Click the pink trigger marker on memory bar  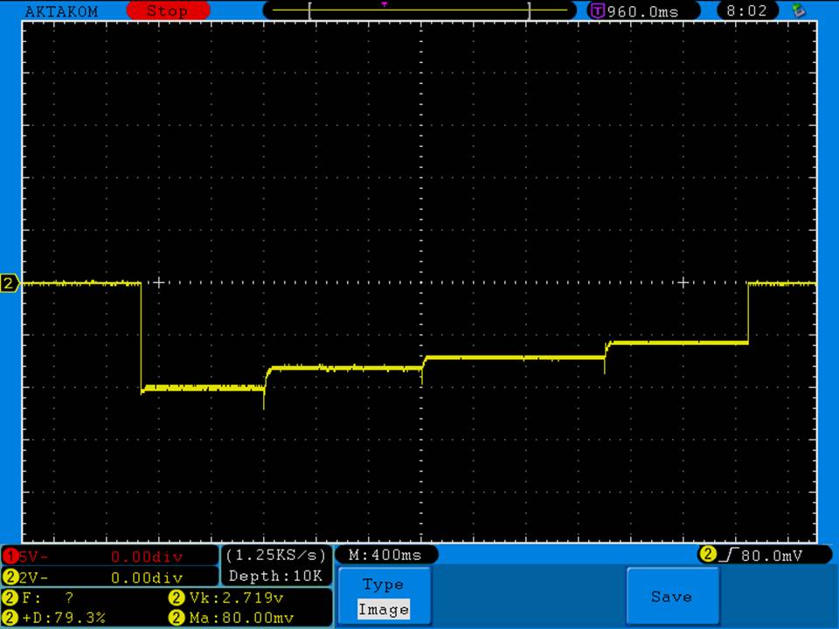(x=385, y=4)
